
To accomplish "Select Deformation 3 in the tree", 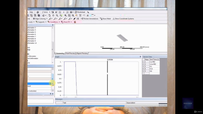I will (32, 28).
